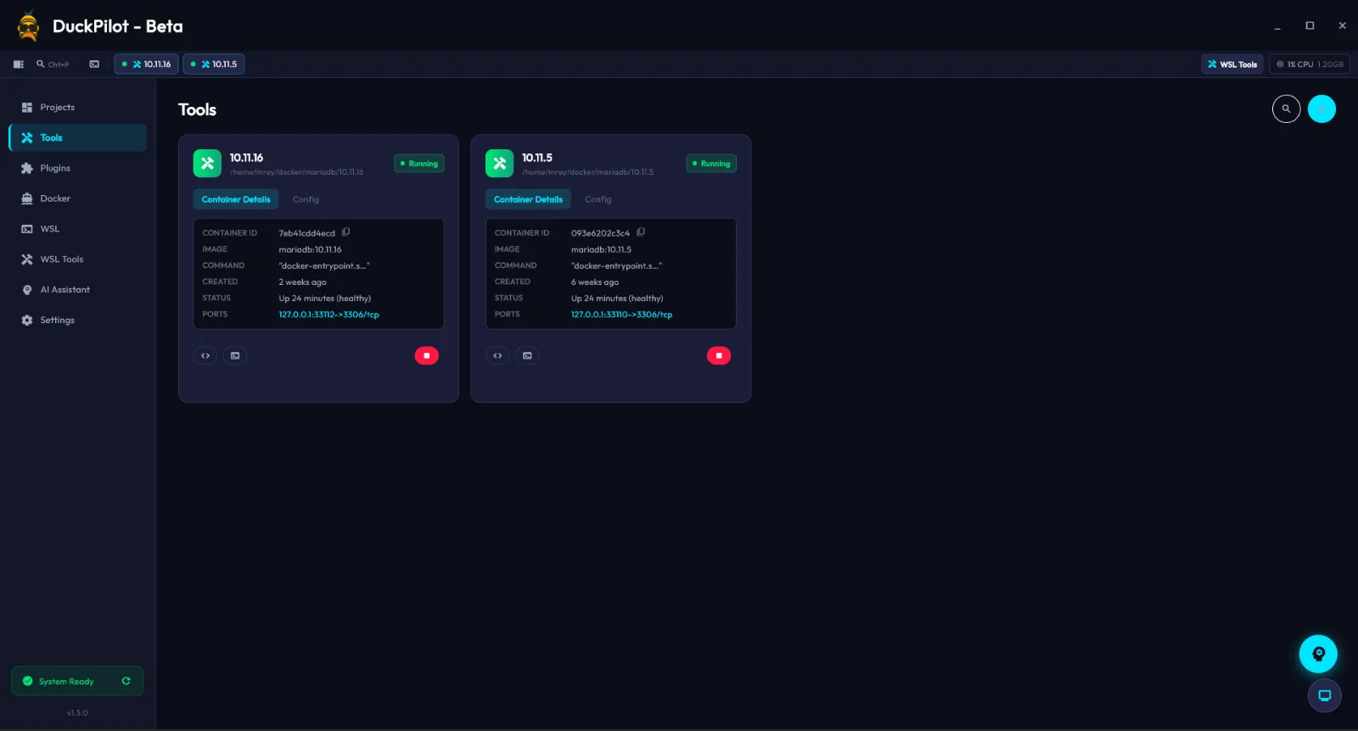Click image name mariadb:10.11.16
This screenshot has height=731, width=1358.
[311, 250]
